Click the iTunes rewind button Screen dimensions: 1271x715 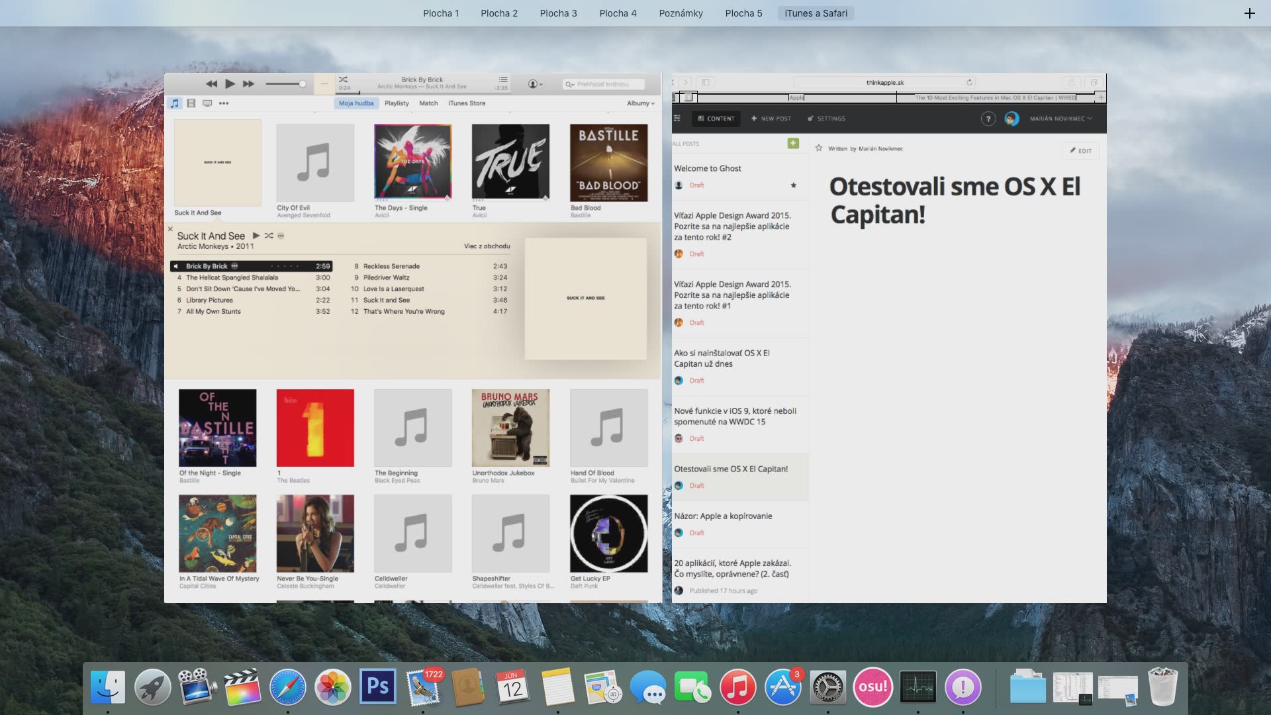point(211,84)
